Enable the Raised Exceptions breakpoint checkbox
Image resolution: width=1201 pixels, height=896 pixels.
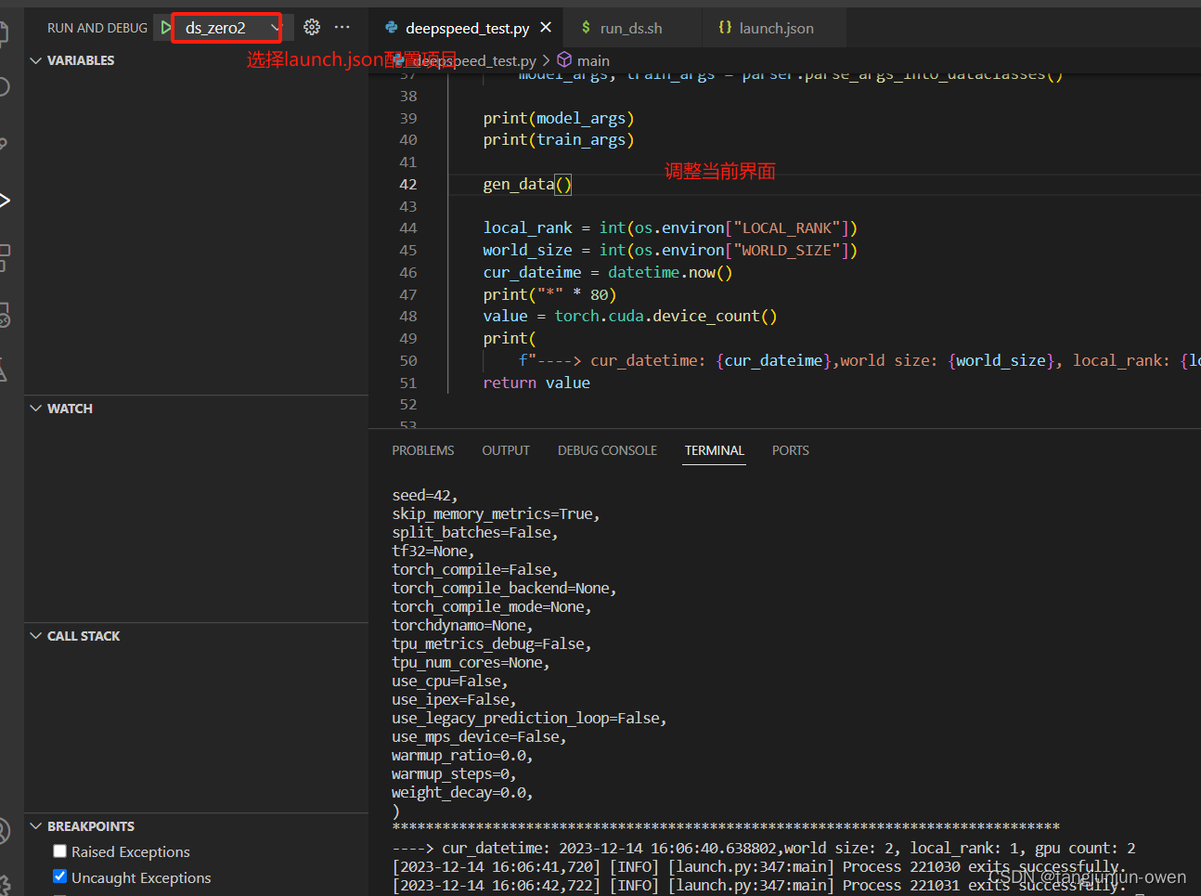[59, 851]
